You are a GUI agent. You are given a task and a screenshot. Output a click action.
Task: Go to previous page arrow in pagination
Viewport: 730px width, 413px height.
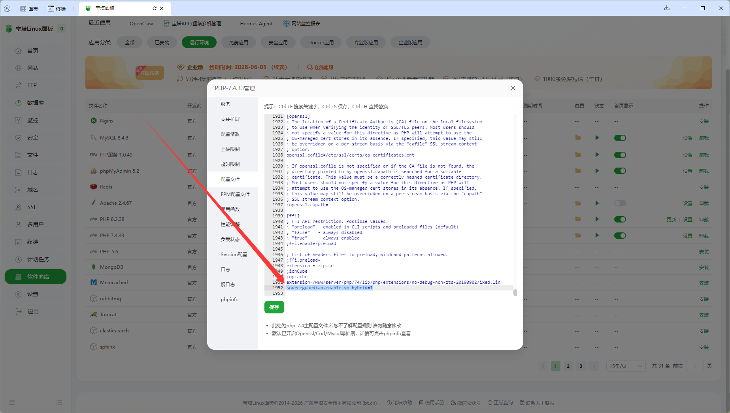coord(543,366)
